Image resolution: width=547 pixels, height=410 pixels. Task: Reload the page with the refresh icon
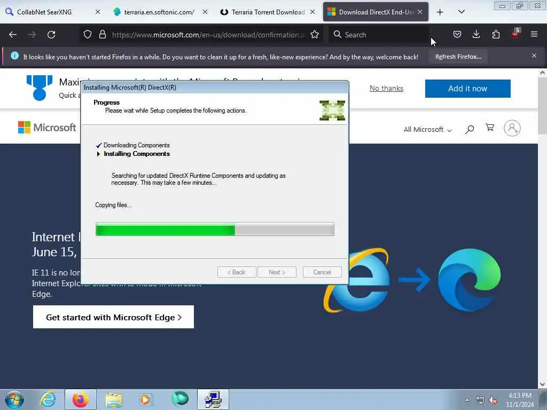51,35
